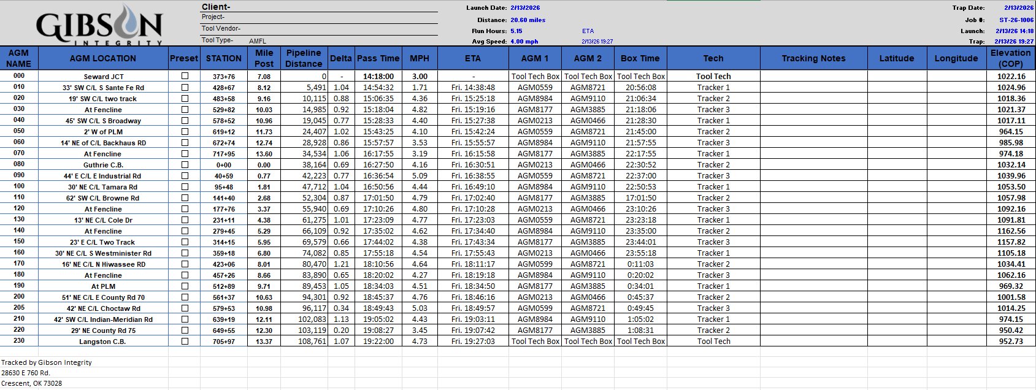Click the mile post value 13.60
1036x390 pixels.
point(264,154)
